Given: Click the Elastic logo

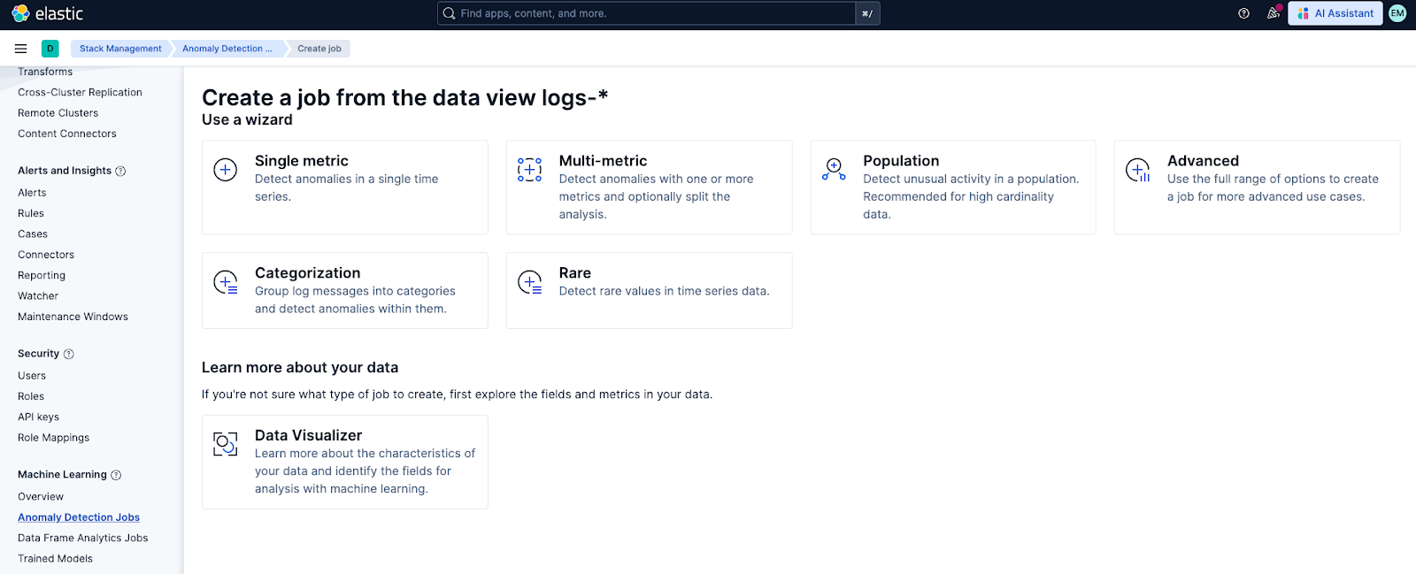Looking at the screenshot, I should point(48,13).
